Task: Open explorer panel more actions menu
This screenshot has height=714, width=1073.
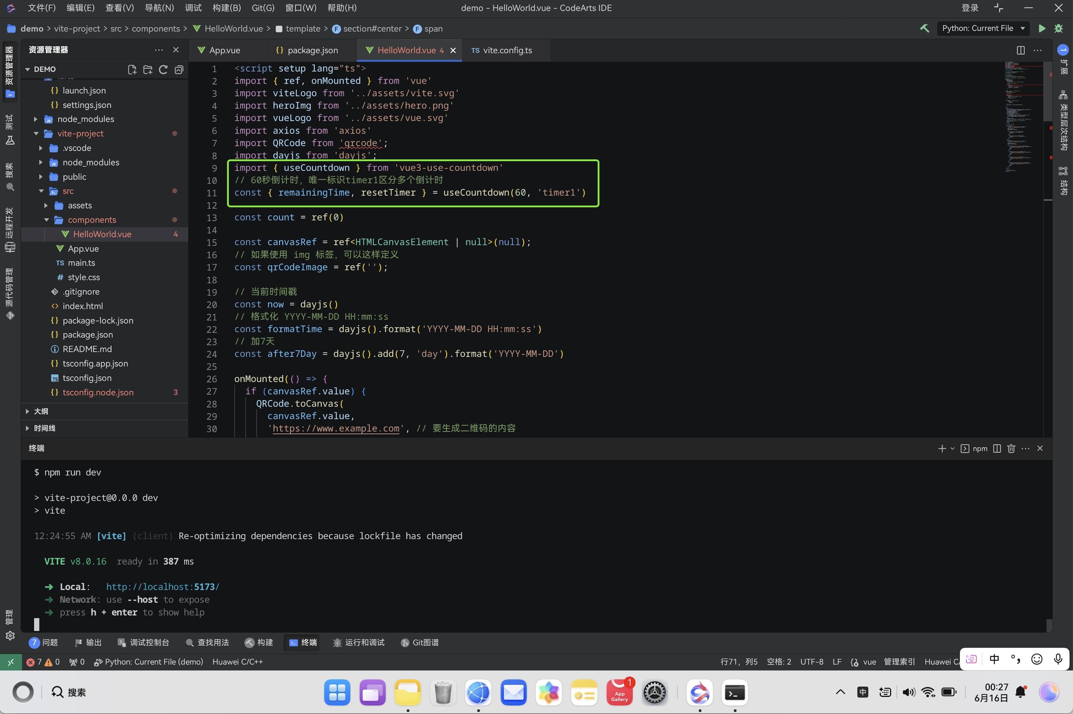Action: pyautogui.click(x=159, y=50)
